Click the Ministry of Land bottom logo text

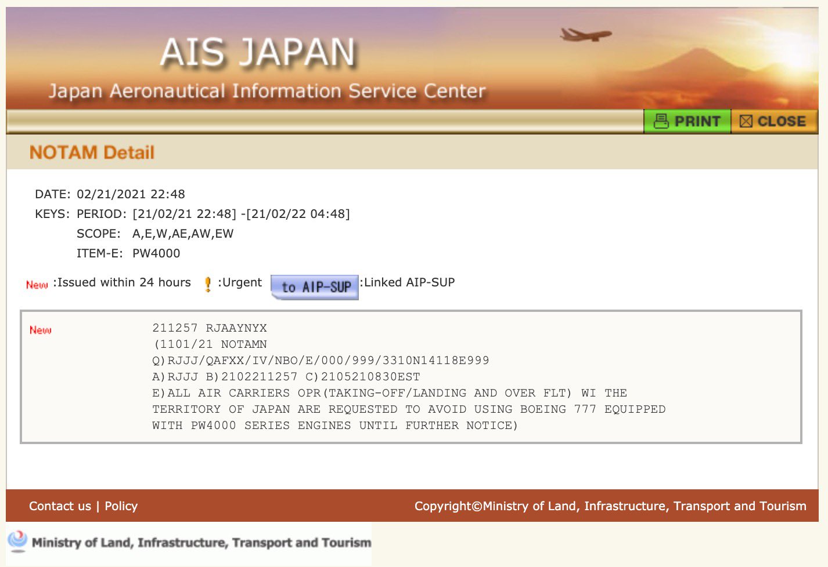tap(201, 543)
